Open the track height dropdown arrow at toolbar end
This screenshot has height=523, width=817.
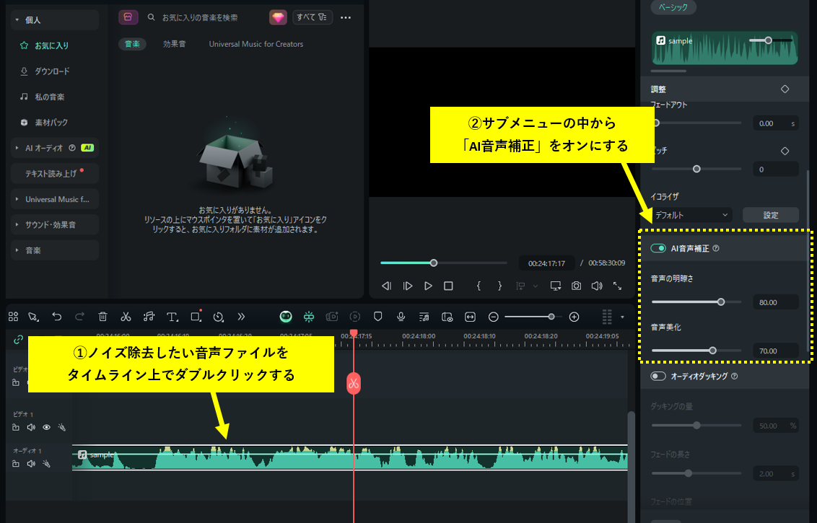(x=622, y=317)
